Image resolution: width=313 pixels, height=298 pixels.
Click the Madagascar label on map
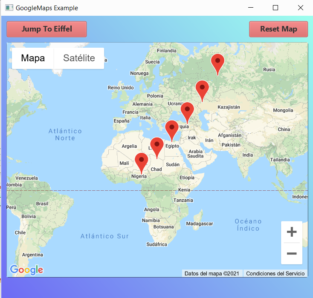coord(200,223)
